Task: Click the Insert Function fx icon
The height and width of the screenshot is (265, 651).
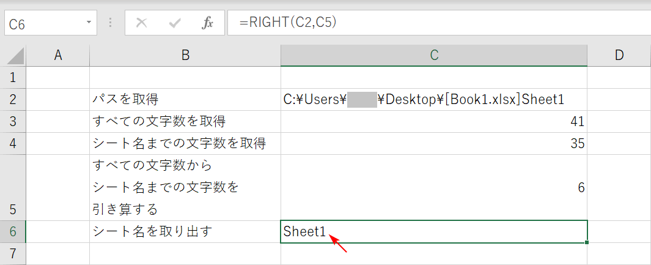Action: [207, 23]
